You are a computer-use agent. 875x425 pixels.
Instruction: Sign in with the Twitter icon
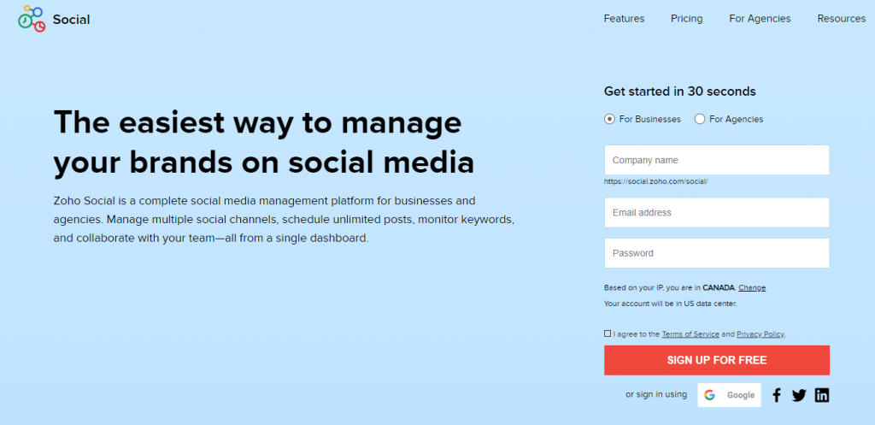click(x=799, y=395)
